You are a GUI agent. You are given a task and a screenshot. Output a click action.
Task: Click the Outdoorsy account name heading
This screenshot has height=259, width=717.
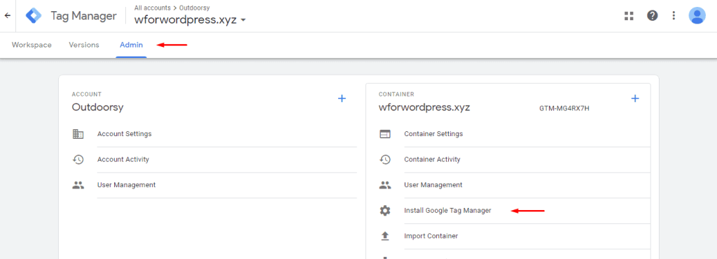[x=98, y=108]
